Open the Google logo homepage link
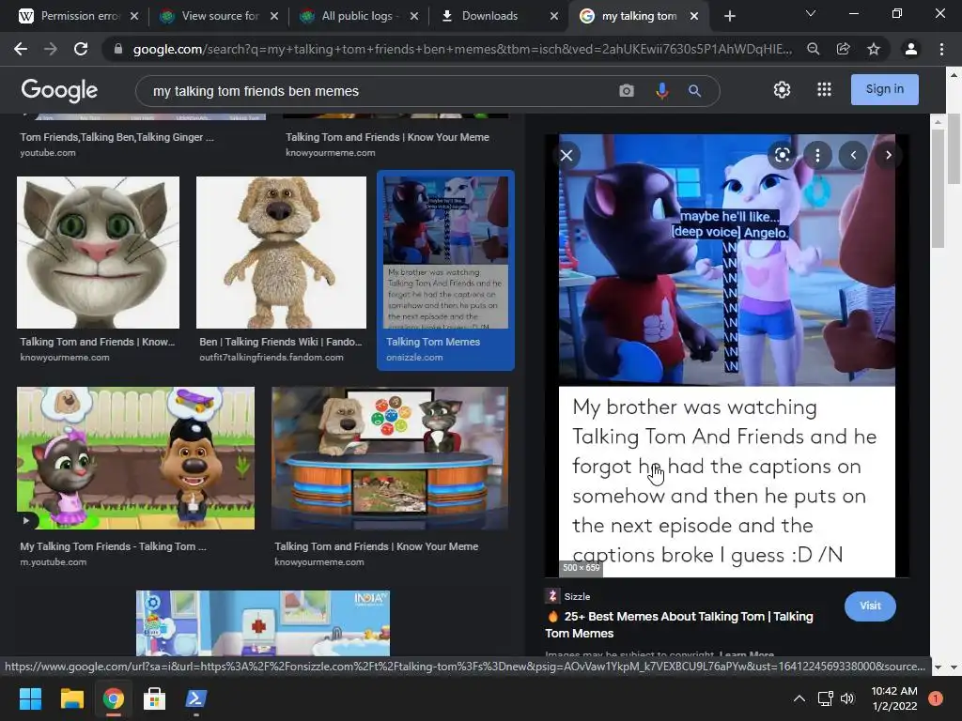Screen dimensions: 962x721 59,91
